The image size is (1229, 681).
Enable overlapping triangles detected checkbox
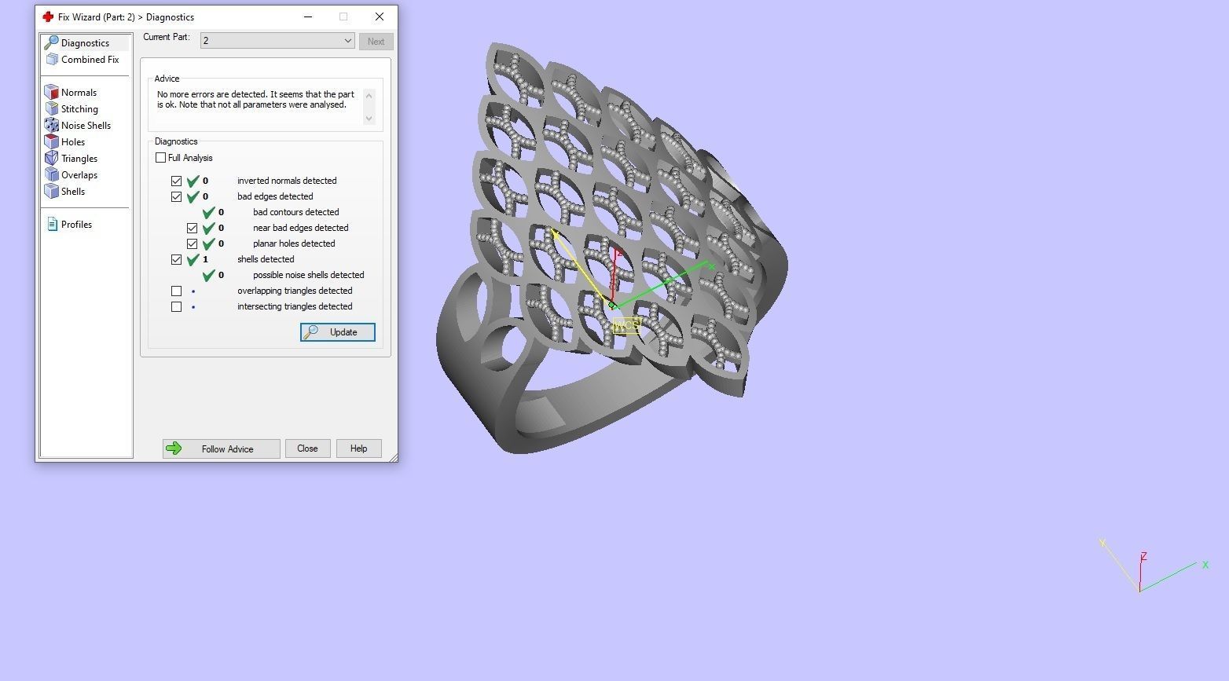177,291
